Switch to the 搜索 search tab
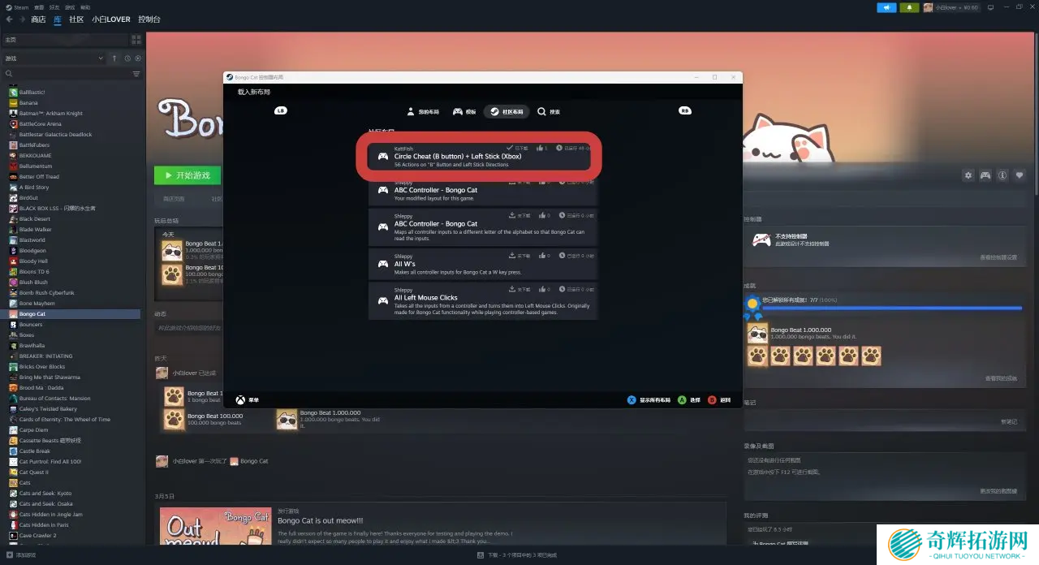 [x=549, y=112]
